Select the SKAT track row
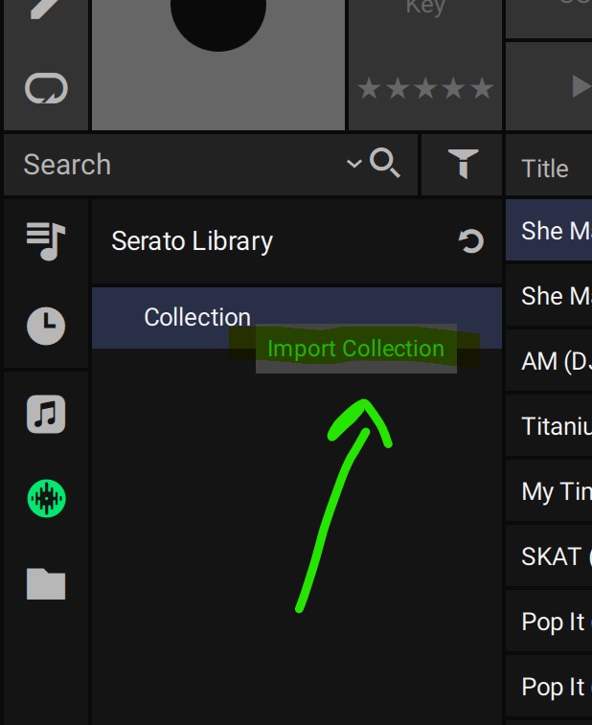 coord(549,556)
